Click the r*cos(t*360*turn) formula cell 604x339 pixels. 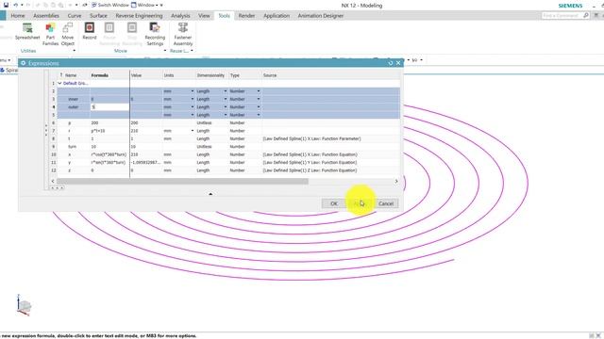click(x=109, y=154)
